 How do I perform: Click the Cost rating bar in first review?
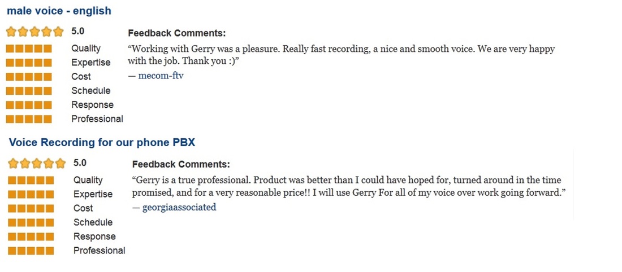click(x=29, y=77)
